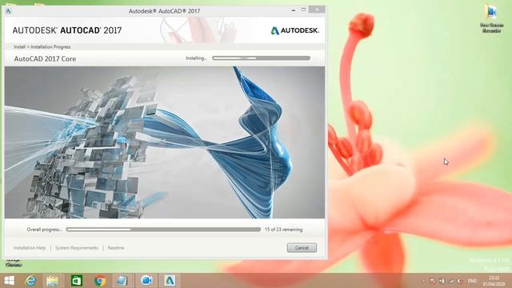Screen dimensions: 512x288
Task: Open File Explorer from taskbar
Action: click(52, 281)
